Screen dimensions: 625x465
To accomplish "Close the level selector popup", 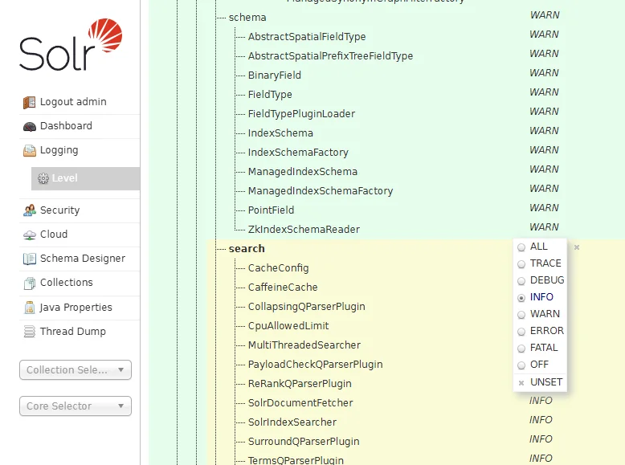I will tap(576, 247).
